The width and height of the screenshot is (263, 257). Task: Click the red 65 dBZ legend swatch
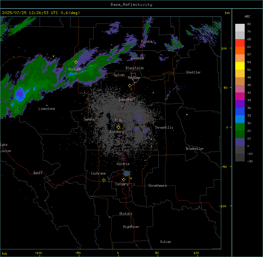tap(240, 43)
